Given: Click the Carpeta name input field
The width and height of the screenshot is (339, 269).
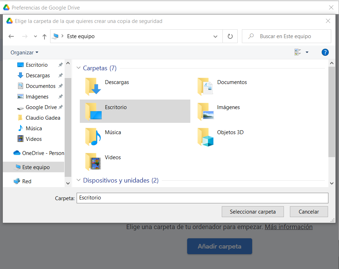Looking at the screenshot, I should click(202, 198).
